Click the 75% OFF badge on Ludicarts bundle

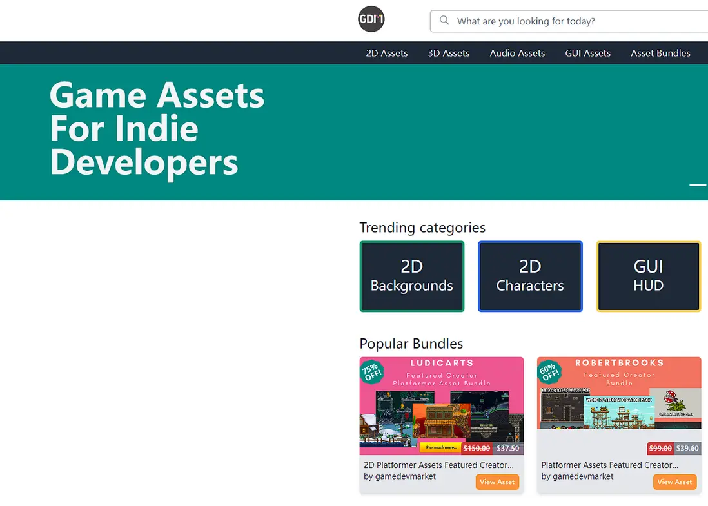(x=371, y=371)
